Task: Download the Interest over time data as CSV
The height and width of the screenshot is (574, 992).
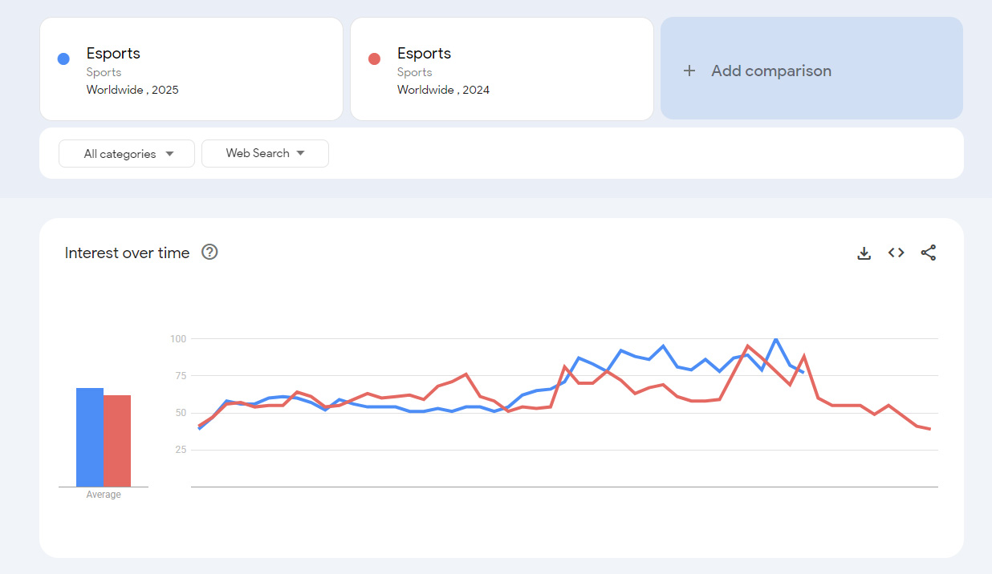Action: pyautogui.click(x=864, y=253)
